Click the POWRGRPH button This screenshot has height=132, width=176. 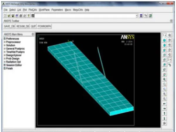(45, 26)
